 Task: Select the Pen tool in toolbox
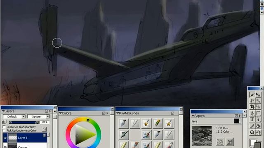tap(252, 113)
